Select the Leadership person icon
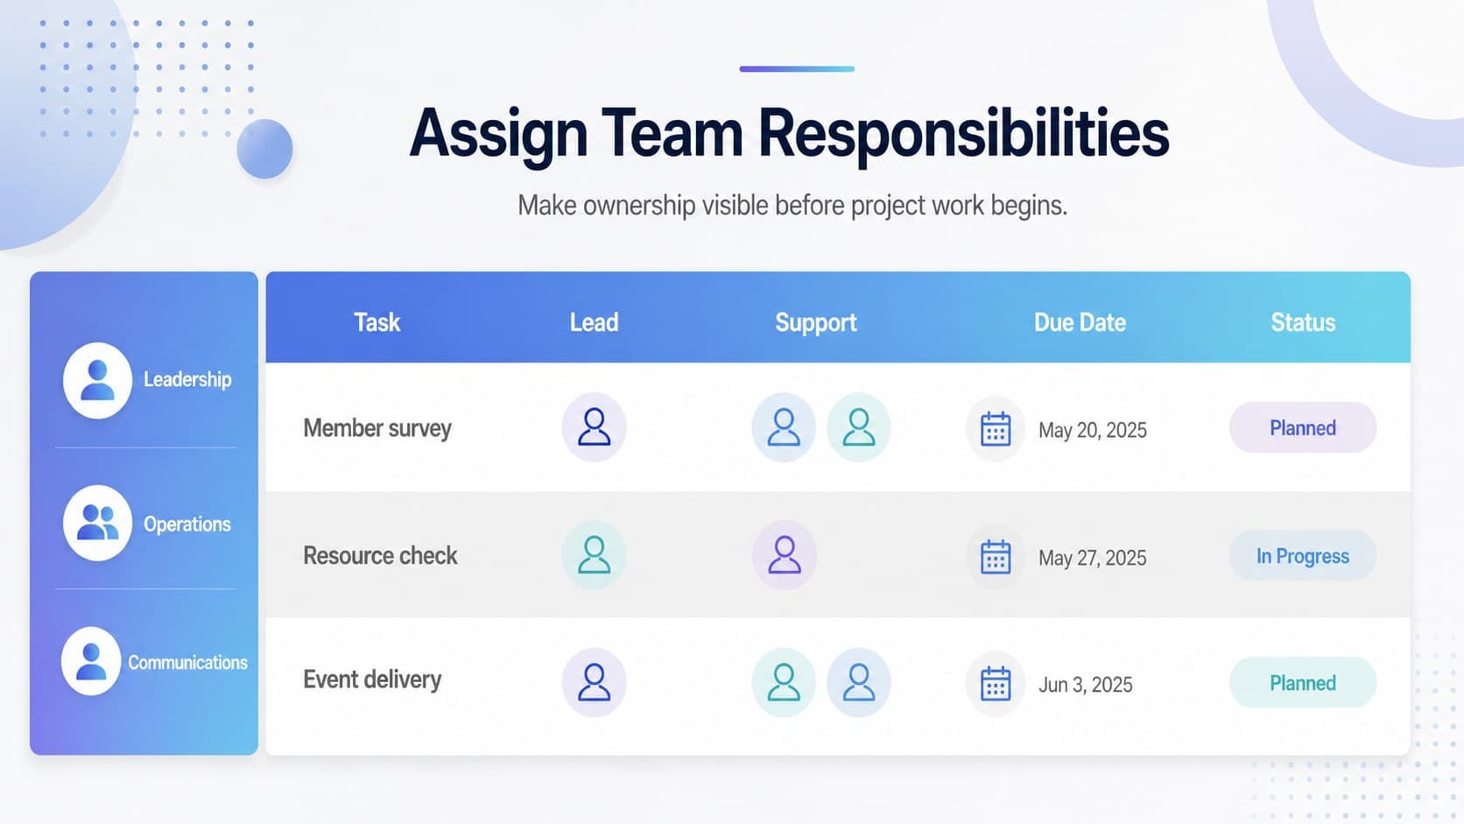 coord(97,380)
